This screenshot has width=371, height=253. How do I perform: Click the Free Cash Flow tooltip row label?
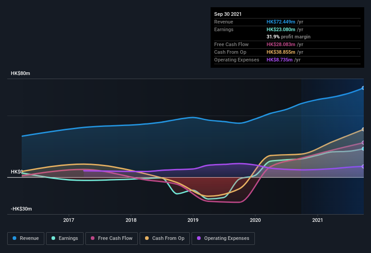pos(231,44)
